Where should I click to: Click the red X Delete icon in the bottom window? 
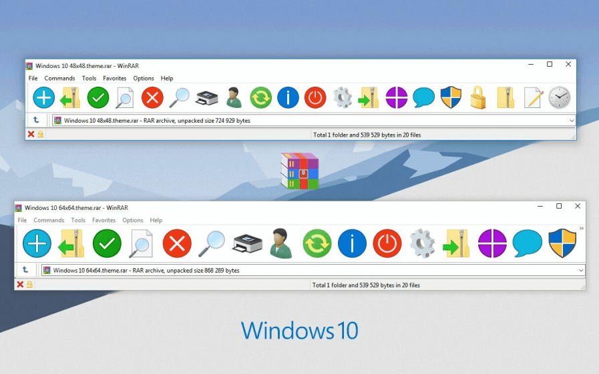(177, 244)
